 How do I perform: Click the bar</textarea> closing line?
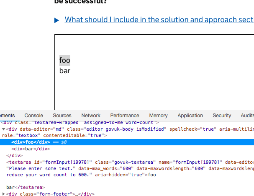click(26, 187)
